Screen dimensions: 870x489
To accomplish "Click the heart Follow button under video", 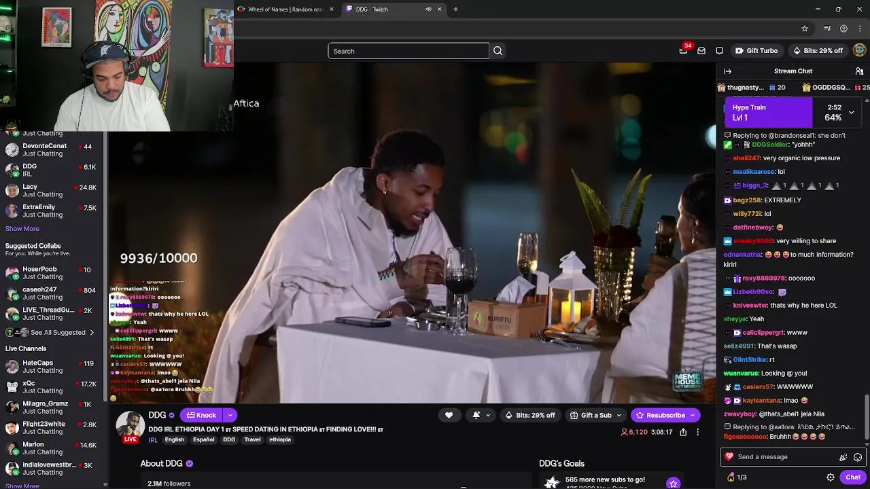I will 449,415.
